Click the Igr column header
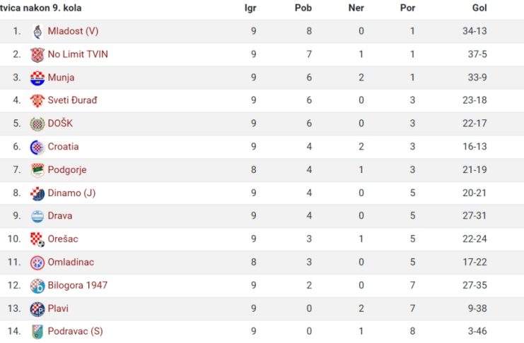Image resolution: width=524 pixels, height=343 pixels. [250, 8]
